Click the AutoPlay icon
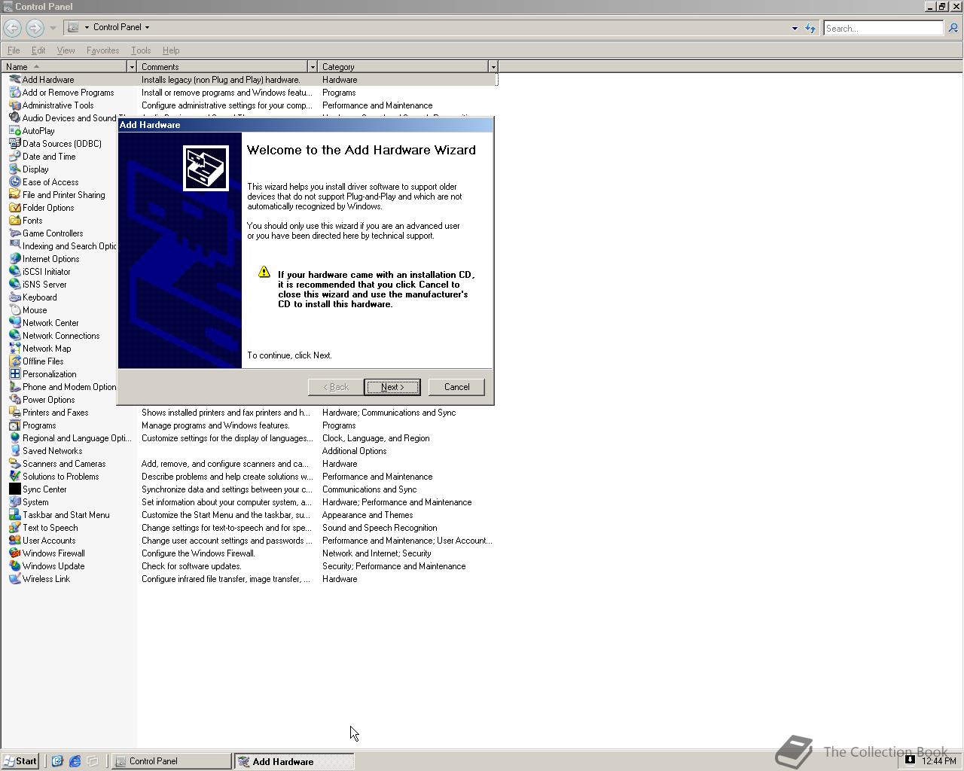Viewport: 964px width, 771px height. point(14,131)
